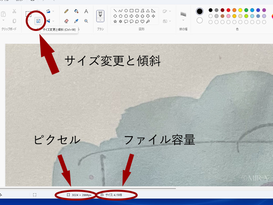
Task: Activate the Color picker eyedropper
Action: click(x=76, y=21)
